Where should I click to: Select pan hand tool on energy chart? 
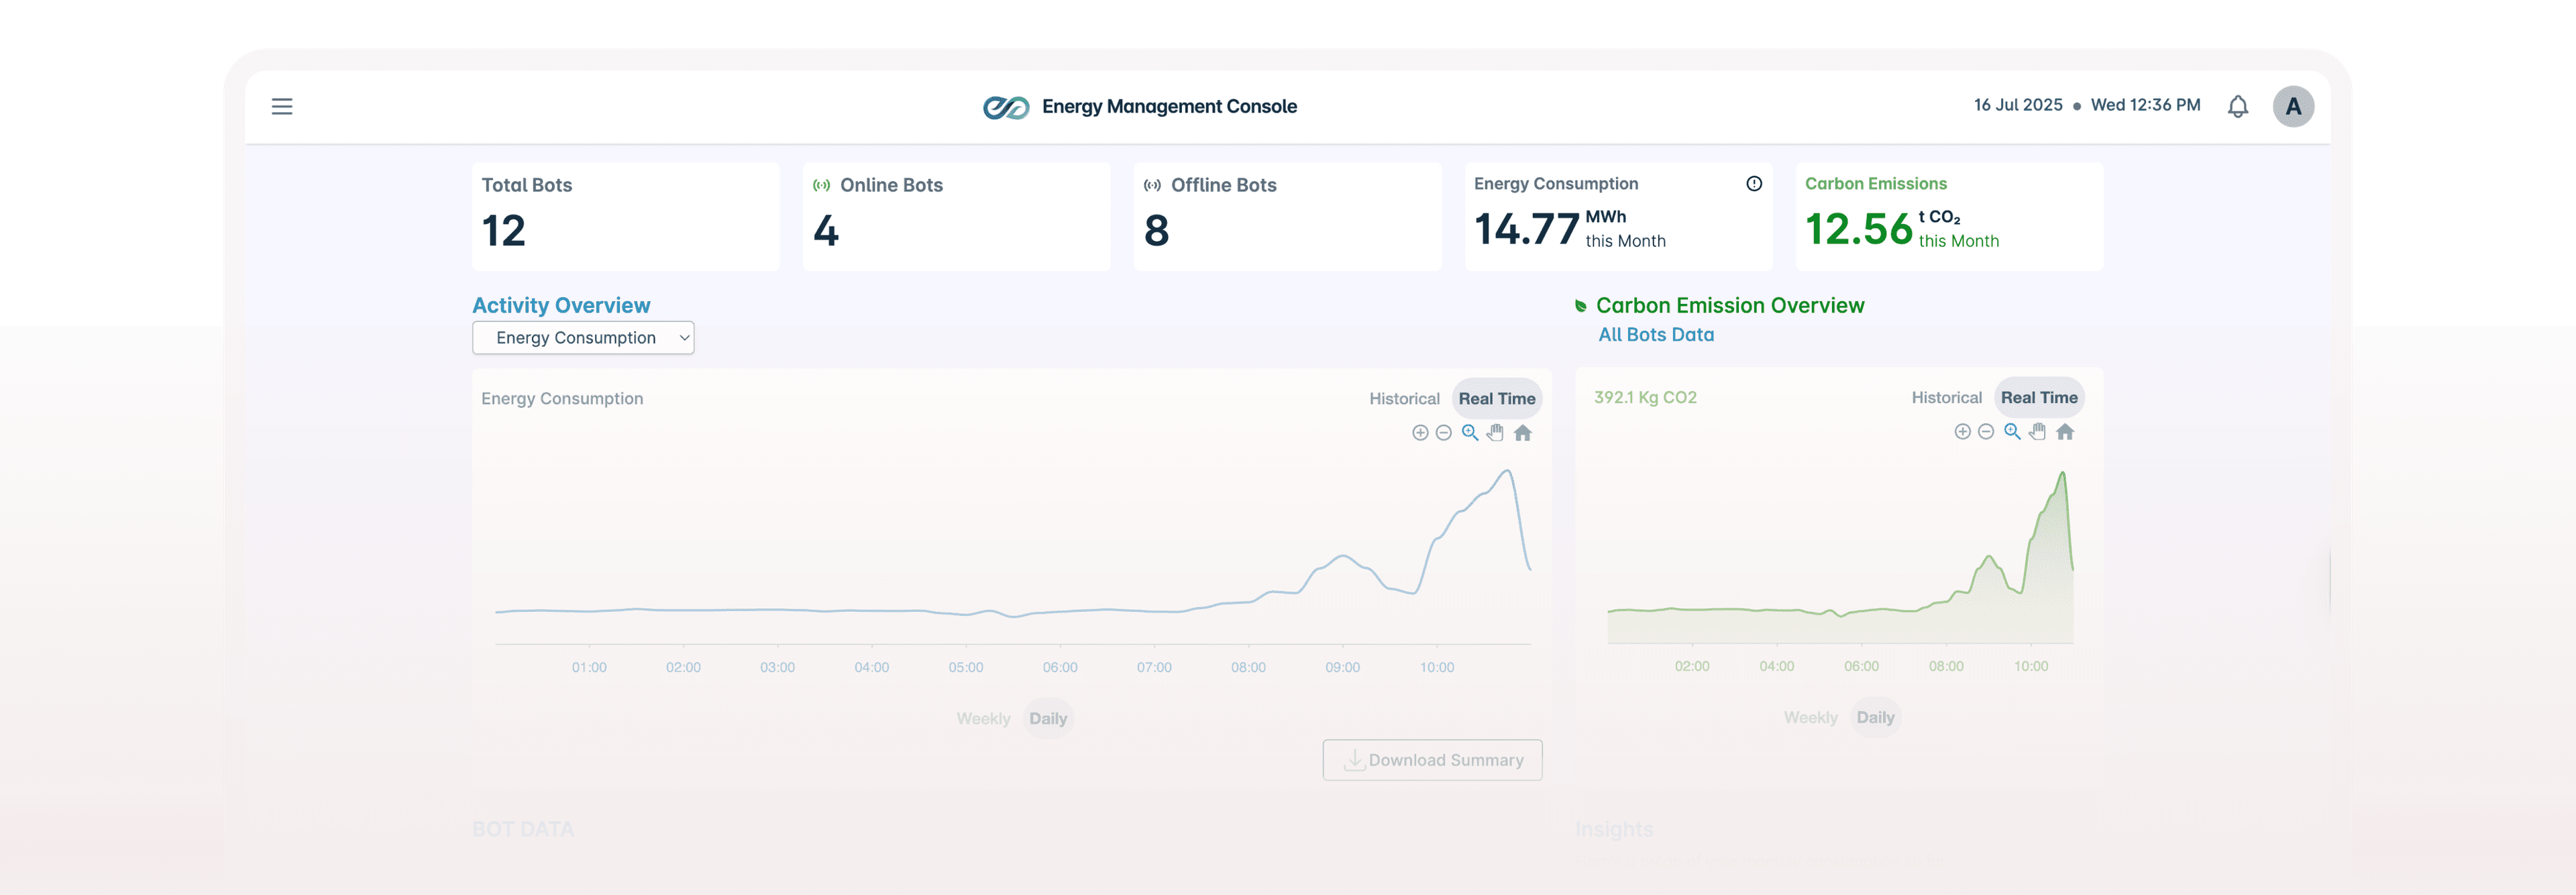tap(1495, 432)
